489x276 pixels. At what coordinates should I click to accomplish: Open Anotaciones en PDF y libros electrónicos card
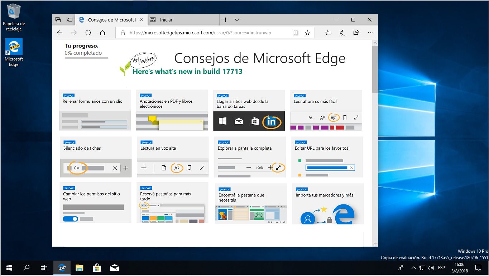[x=172, y=110]
